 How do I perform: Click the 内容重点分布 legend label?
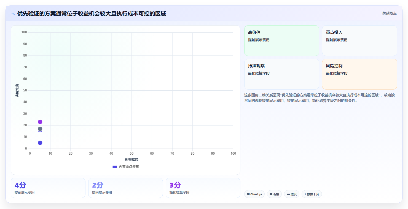tap(129, 167)
